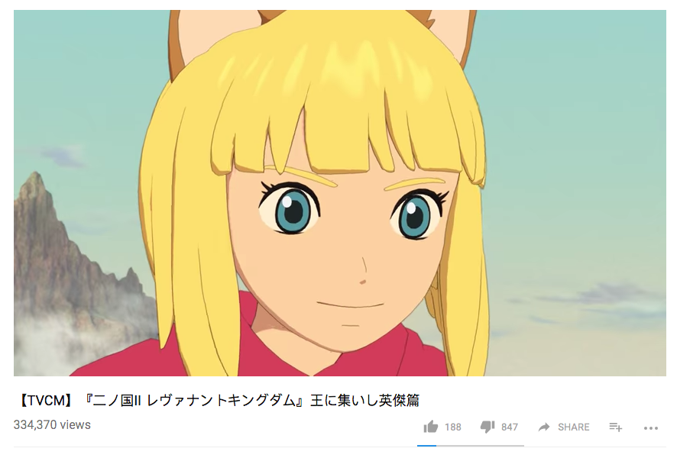Click the 188 like count
This screenshot has width=677, height=458.
click(453, 427)
